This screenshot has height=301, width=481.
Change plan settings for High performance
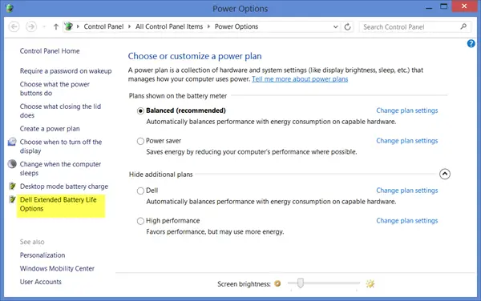(x=406, y=221)
